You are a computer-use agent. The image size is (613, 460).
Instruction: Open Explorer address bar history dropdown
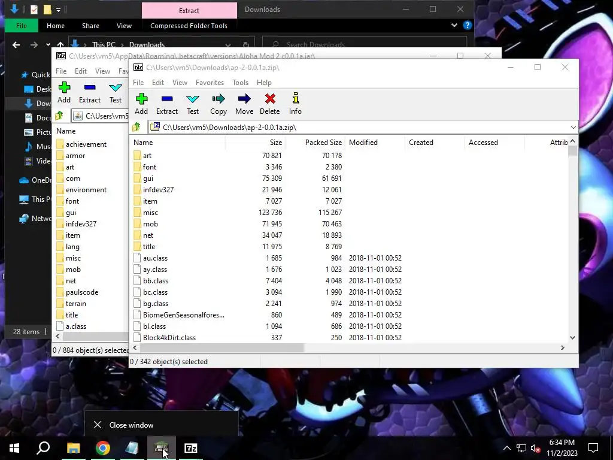pyautogui.click(x=228, y=45)
